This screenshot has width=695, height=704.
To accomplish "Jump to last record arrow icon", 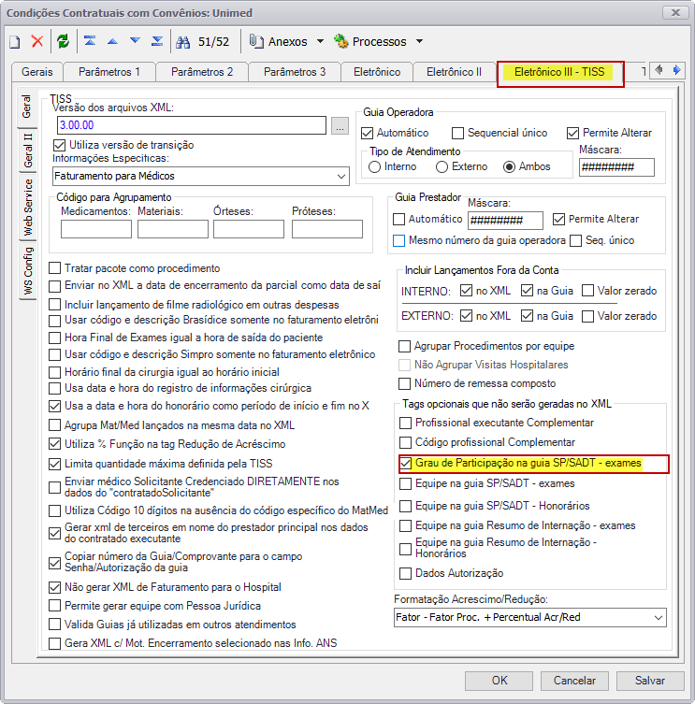I will coord(157,41).
